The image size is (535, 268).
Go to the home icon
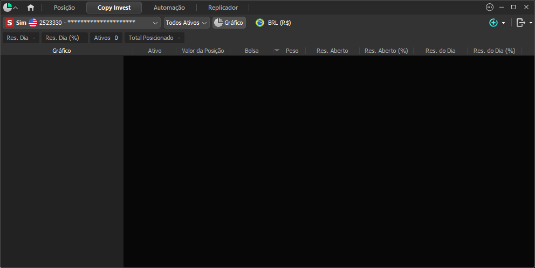coord(31,8)
